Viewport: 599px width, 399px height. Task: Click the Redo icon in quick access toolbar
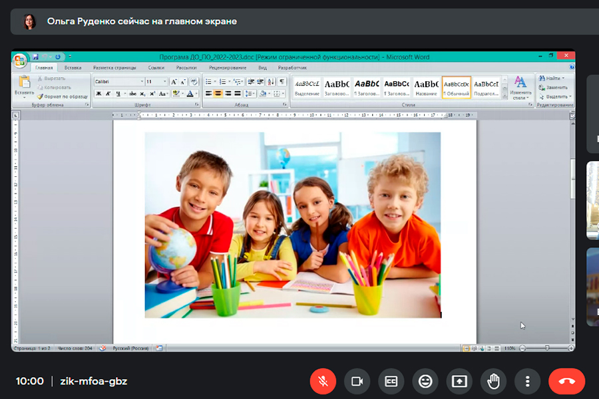coord(58,57)
